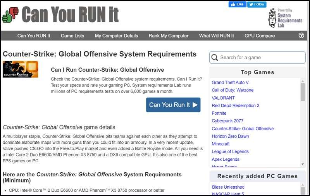This screenshot has width=310, height=196.
Task: Open the Can You RUN It menu item
Action: pyautogui.click(x=34, y=36)
